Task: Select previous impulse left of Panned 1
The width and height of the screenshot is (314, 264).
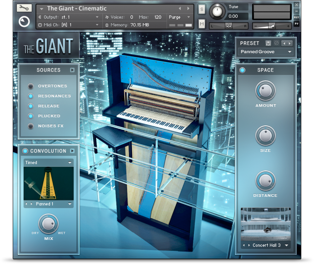Action: point(26,204)
